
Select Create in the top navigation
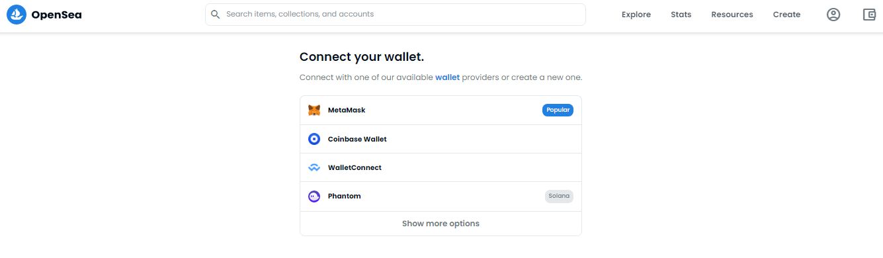pyautogui.click(x=786, y=15)
